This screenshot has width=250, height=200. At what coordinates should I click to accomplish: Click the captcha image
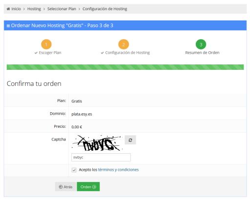[x=97, y=143]
